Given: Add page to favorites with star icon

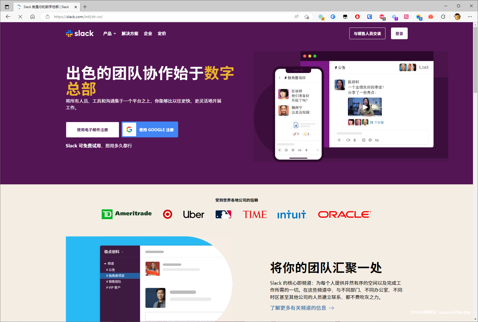Looking at the screenshot, I should click(x=307, y=17).
